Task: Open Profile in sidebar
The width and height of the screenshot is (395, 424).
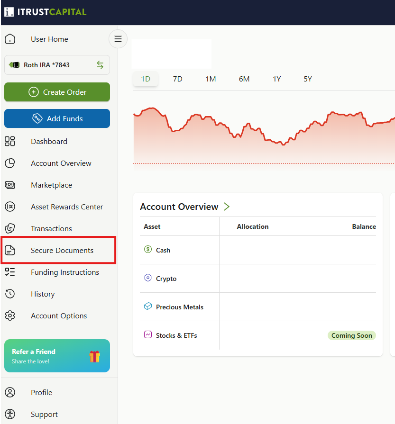Action: (x=41, y=393)
